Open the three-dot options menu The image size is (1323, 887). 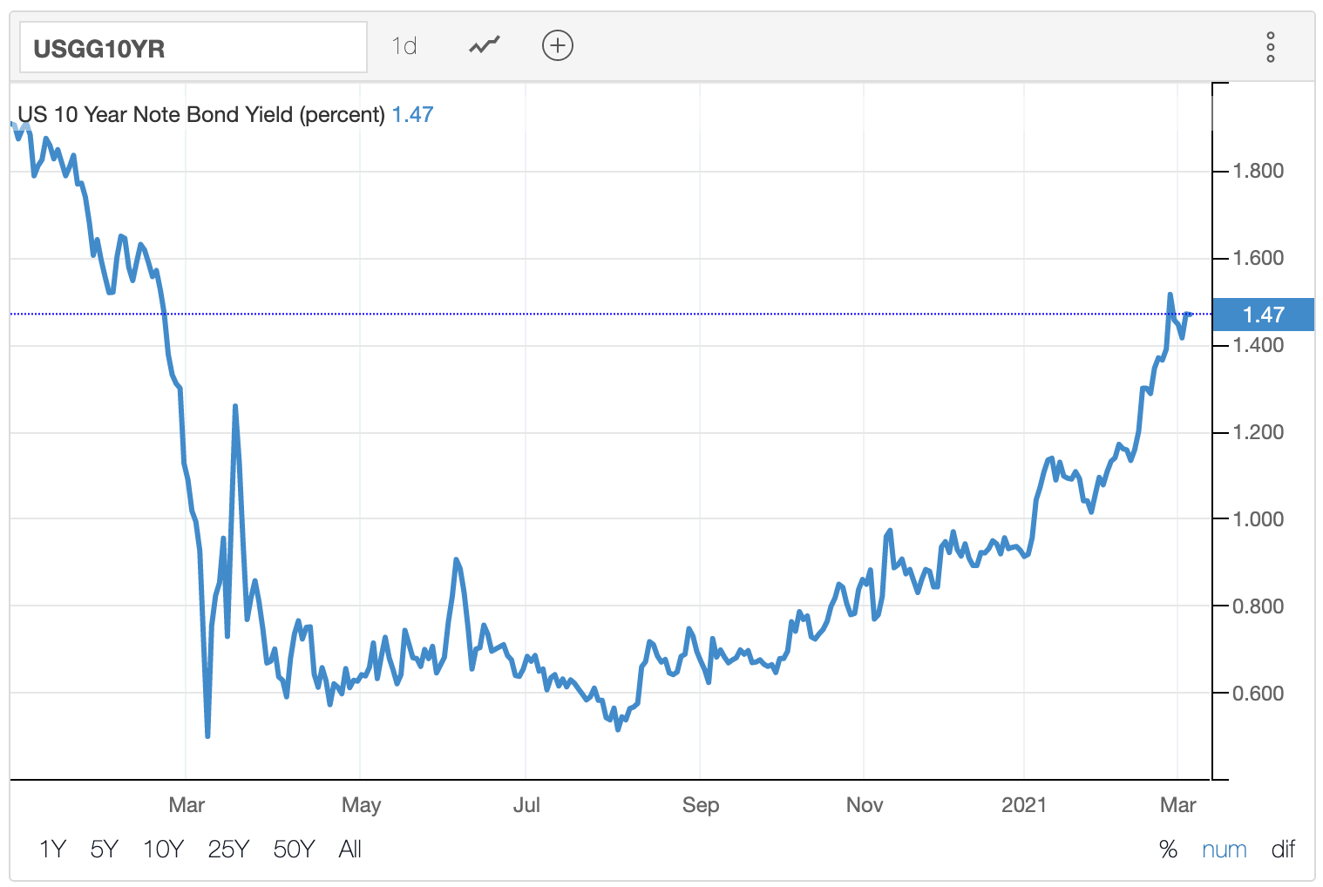point(1270,48)
